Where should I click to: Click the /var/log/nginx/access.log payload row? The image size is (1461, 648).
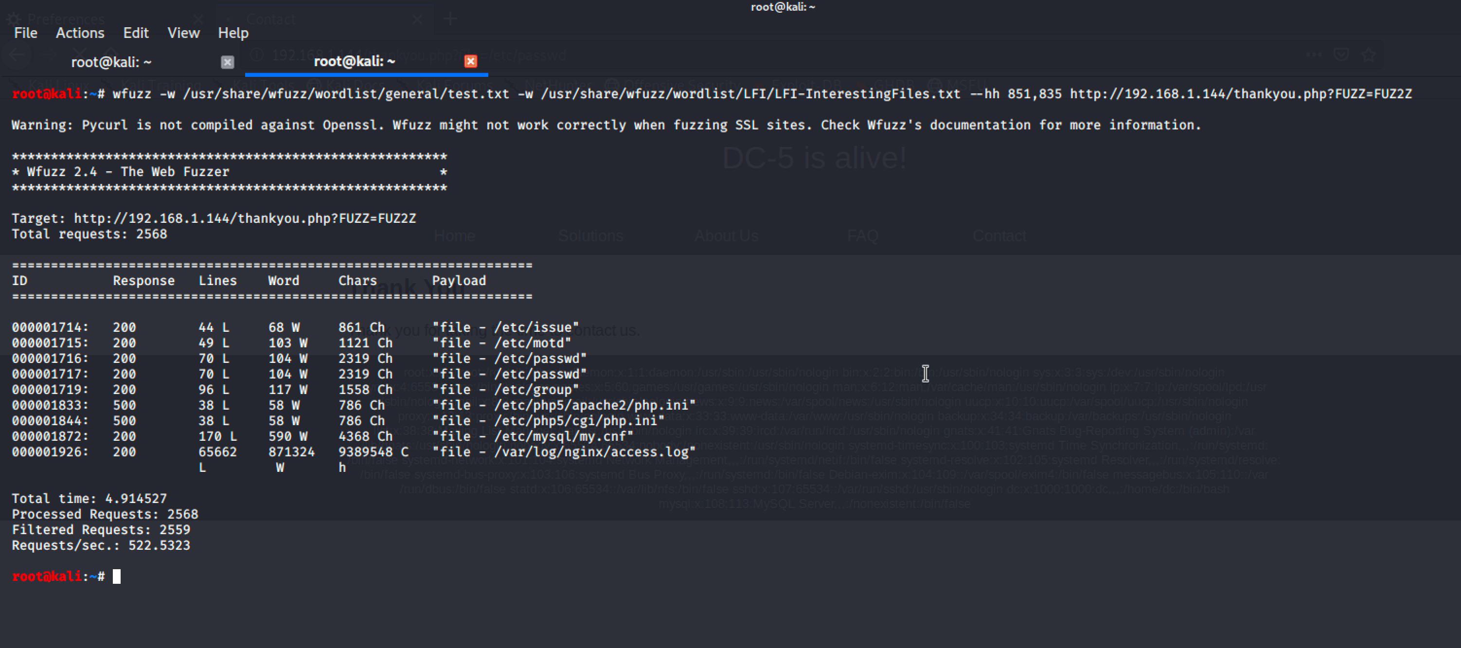coord(564,452)
